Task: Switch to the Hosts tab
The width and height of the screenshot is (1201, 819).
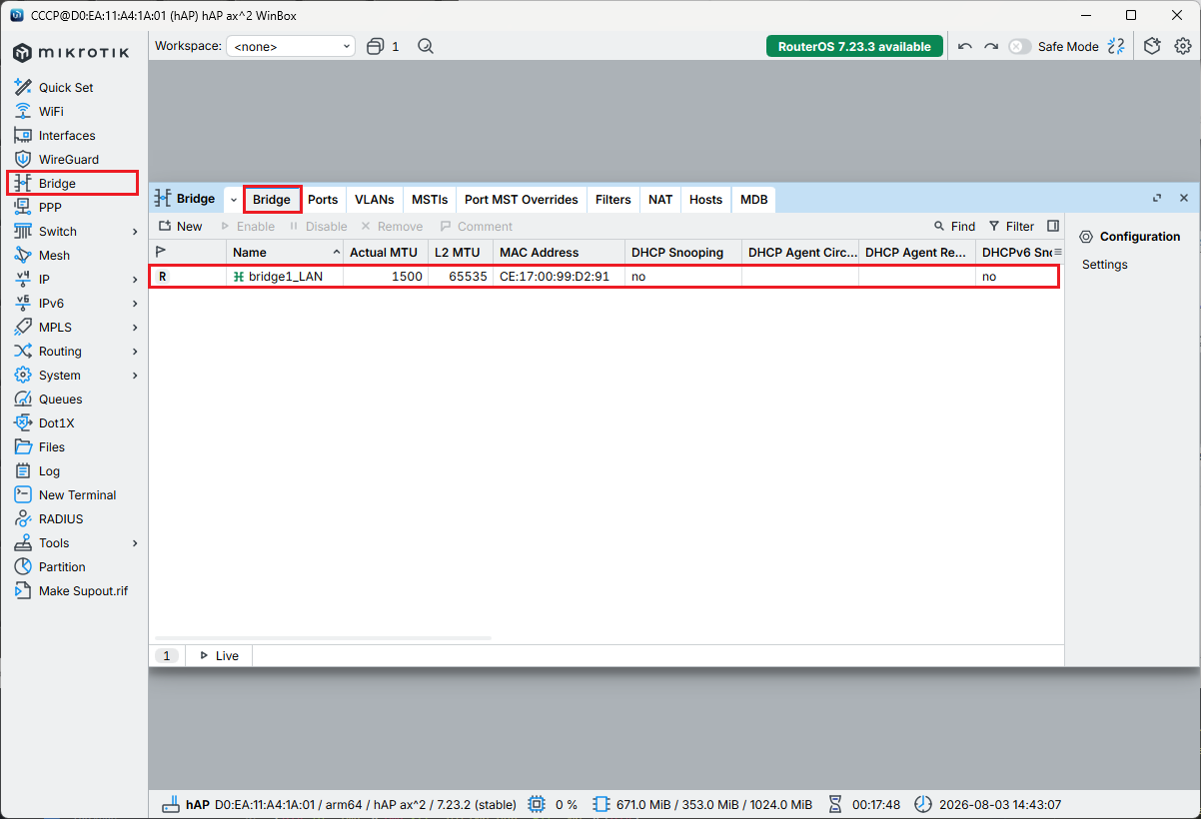Action: point(705,200)
